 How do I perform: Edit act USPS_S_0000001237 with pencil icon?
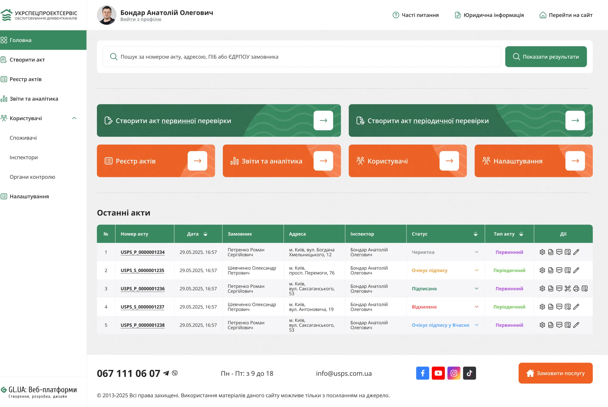(x=576, y=307)
